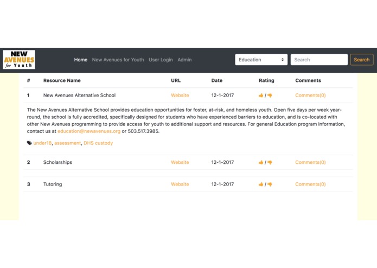Filter by the assessment tag
Image resolution: width=377 pixels, height=268 pixels.
click(x=68, y=143)
